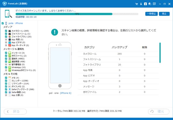
Task: Click the Photo Library (20) icon
Action: (x=10, y=37)
